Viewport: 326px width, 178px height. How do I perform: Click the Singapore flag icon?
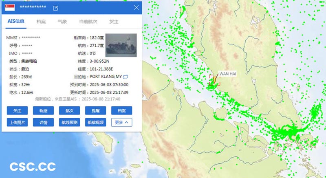click(9, 8)
